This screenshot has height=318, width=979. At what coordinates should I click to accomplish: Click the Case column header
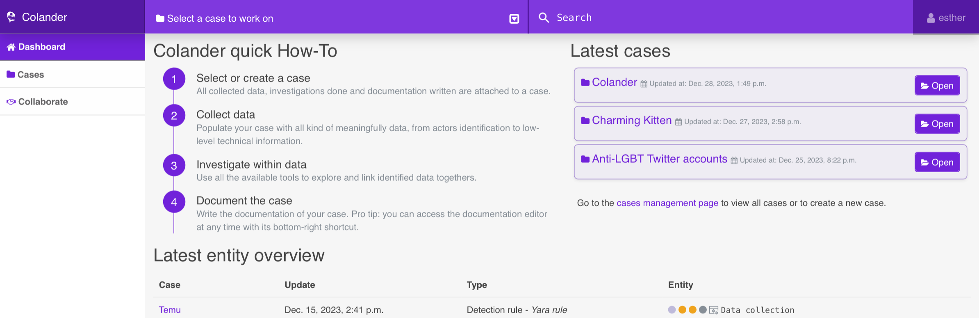click(170, 285)
